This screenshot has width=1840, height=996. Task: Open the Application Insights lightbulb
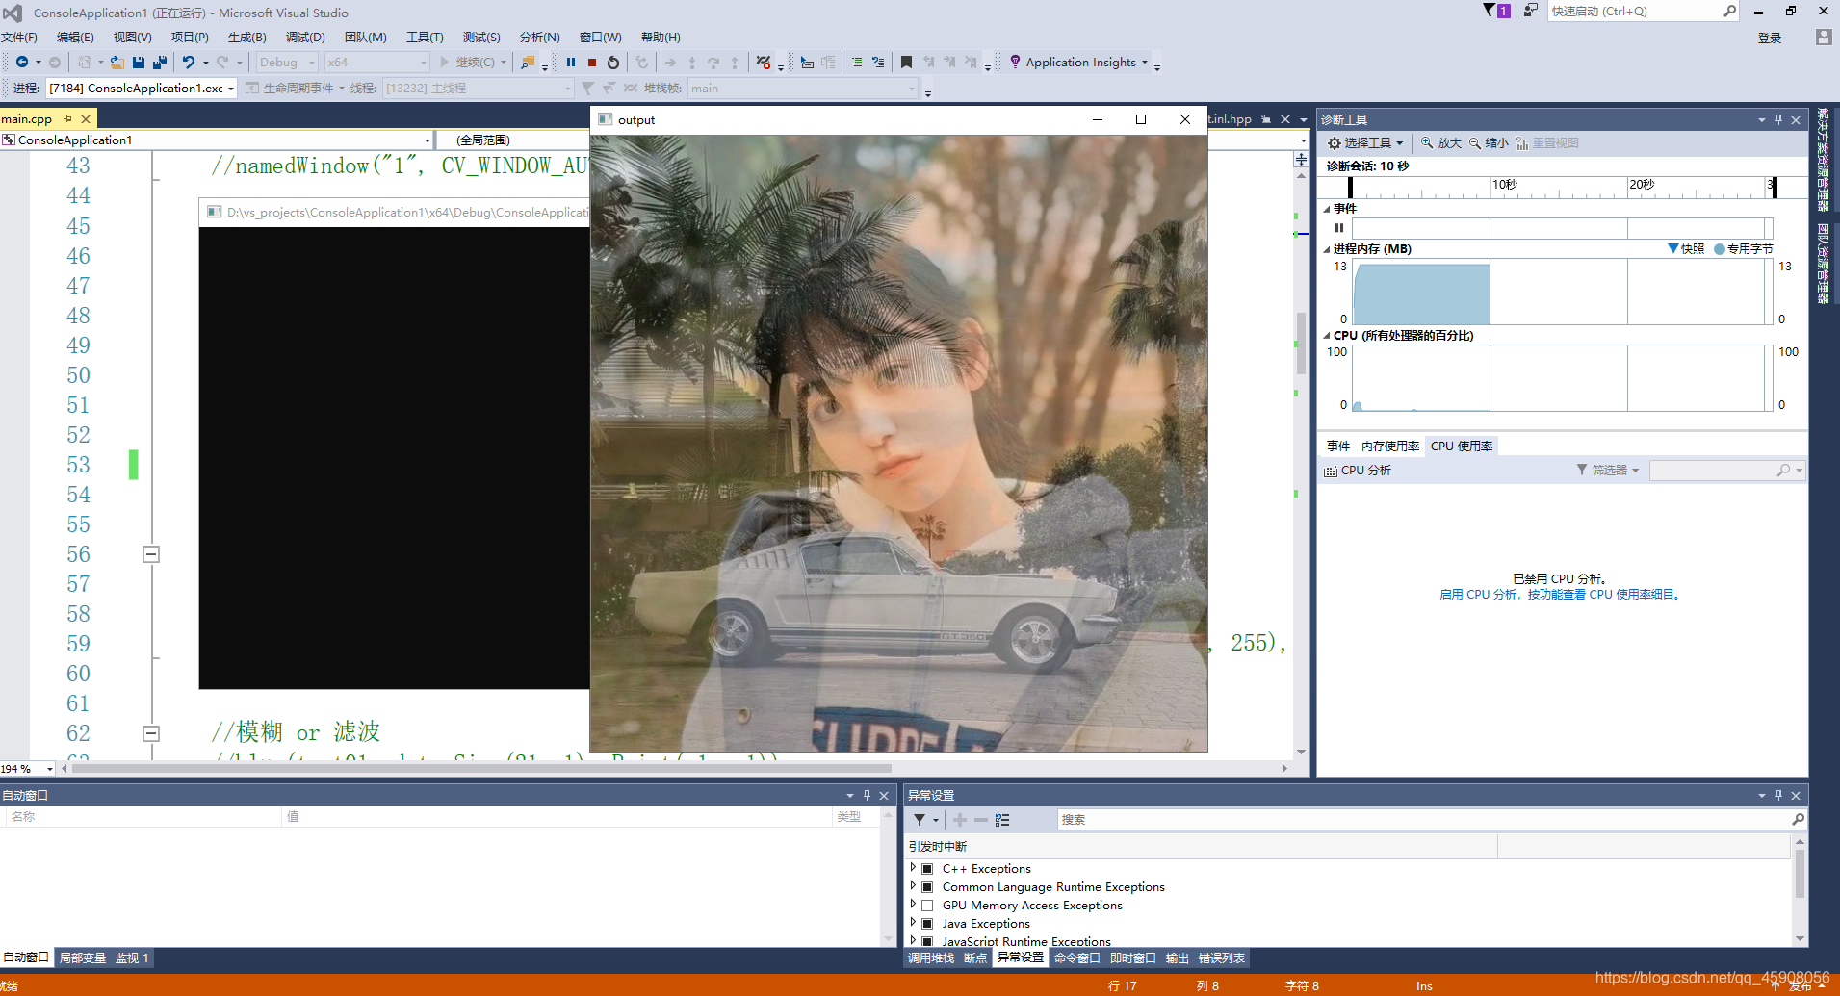[1015, 62]
